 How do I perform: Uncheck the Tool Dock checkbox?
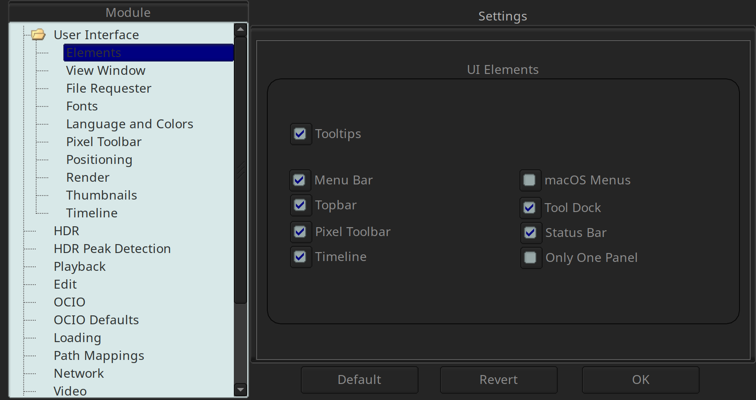(530, 208)
